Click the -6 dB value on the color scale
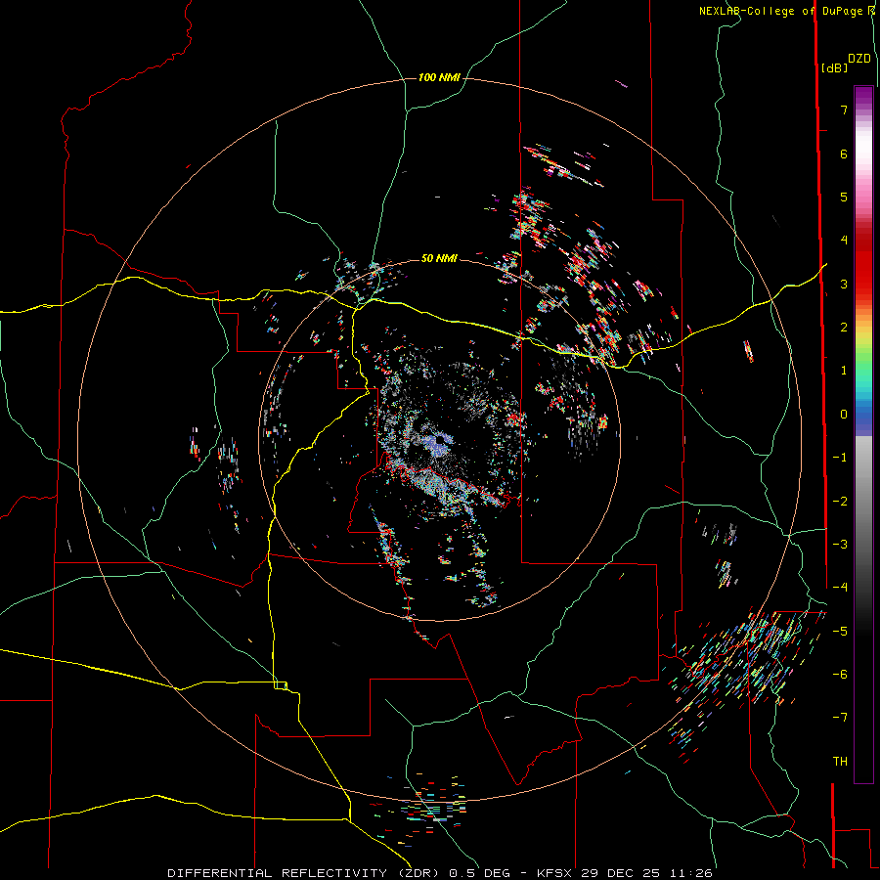This screenshot has width=880, height=880. [x=840, y=675]
